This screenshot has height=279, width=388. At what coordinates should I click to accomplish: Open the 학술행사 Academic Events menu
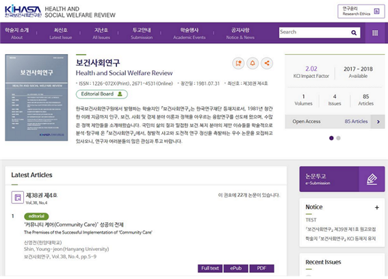tap(190, 34)
